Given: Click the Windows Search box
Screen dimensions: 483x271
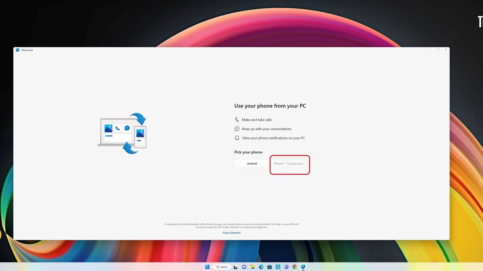Looking at the screenshot, I should pyautogui.click(x=222, y=267).
